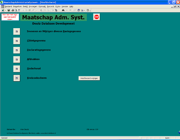180x140 pixels.
Task: Restore the inner Hoofdscherm window
Action: tap(175, 7)
